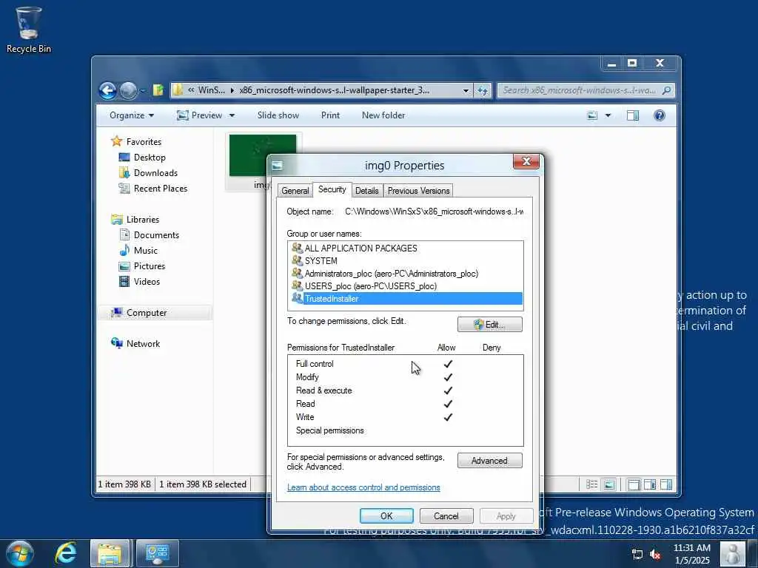
Task: Open Recent Places under Favorites
Action: click(160, 189)
